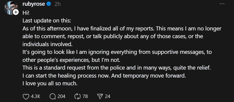
Task: Open the post via the 2h timestamp
Action: coord(58,4)
